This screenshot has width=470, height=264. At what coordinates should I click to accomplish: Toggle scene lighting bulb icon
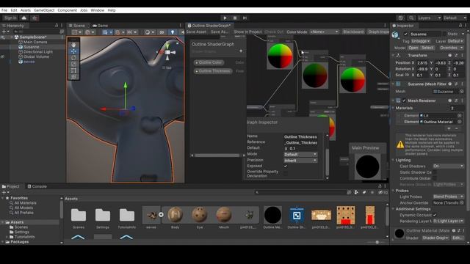point(173,32)
